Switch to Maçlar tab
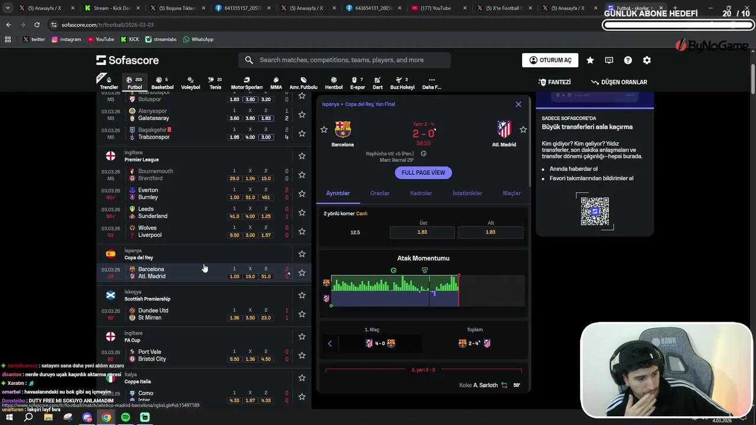Viewport: 756px width, 425px height. (511, 193)
